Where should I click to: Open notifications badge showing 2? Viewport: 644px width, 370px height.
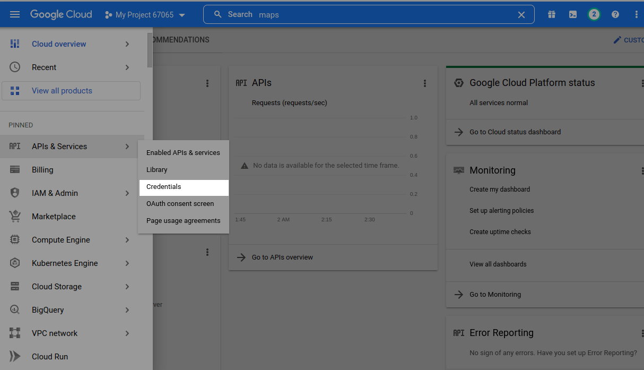tap(594, 14)
